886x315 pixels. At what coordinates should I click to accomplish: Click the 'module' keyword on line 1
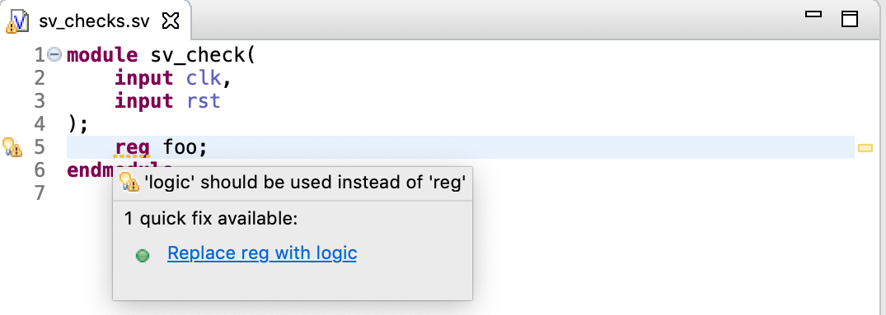click(102, 55)
